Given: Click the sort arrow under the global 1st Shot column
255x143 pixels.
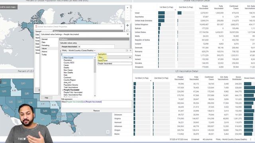Looking at the screenshot, I should (x=175, y=10).
